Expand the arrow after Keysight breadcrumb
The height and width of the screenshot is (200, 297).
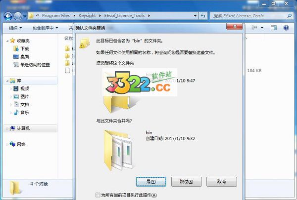pyautogui.click(x=100, y=16)
